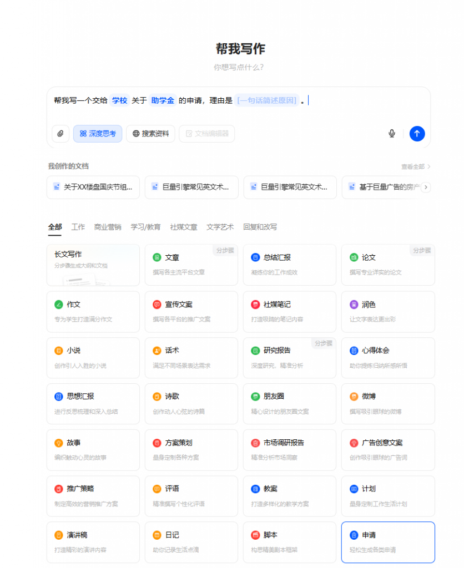The image size is (464, 568).
Task: Toggle the 文档编辑器 document editor option
Action: coord(206,134)
